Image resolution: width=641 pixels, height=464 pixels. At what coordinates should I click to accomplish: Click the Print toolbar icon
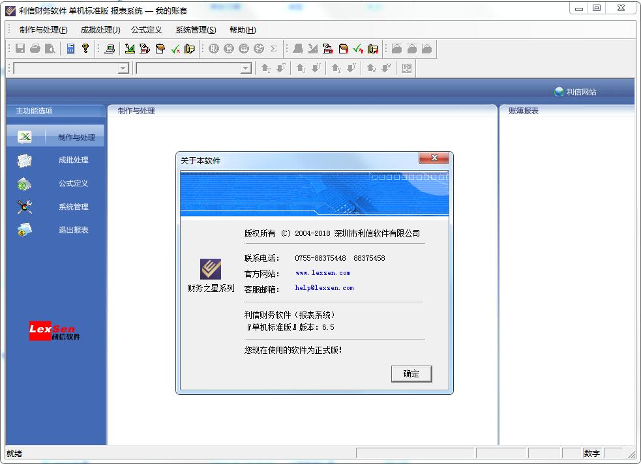click(x=35, y=49)
